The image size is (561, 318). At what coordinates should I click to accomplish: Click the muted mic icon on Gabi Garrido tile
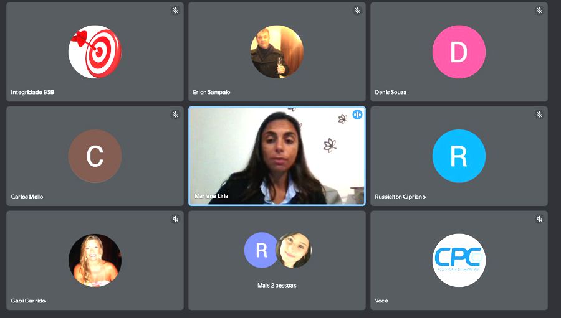coord(175,218)
